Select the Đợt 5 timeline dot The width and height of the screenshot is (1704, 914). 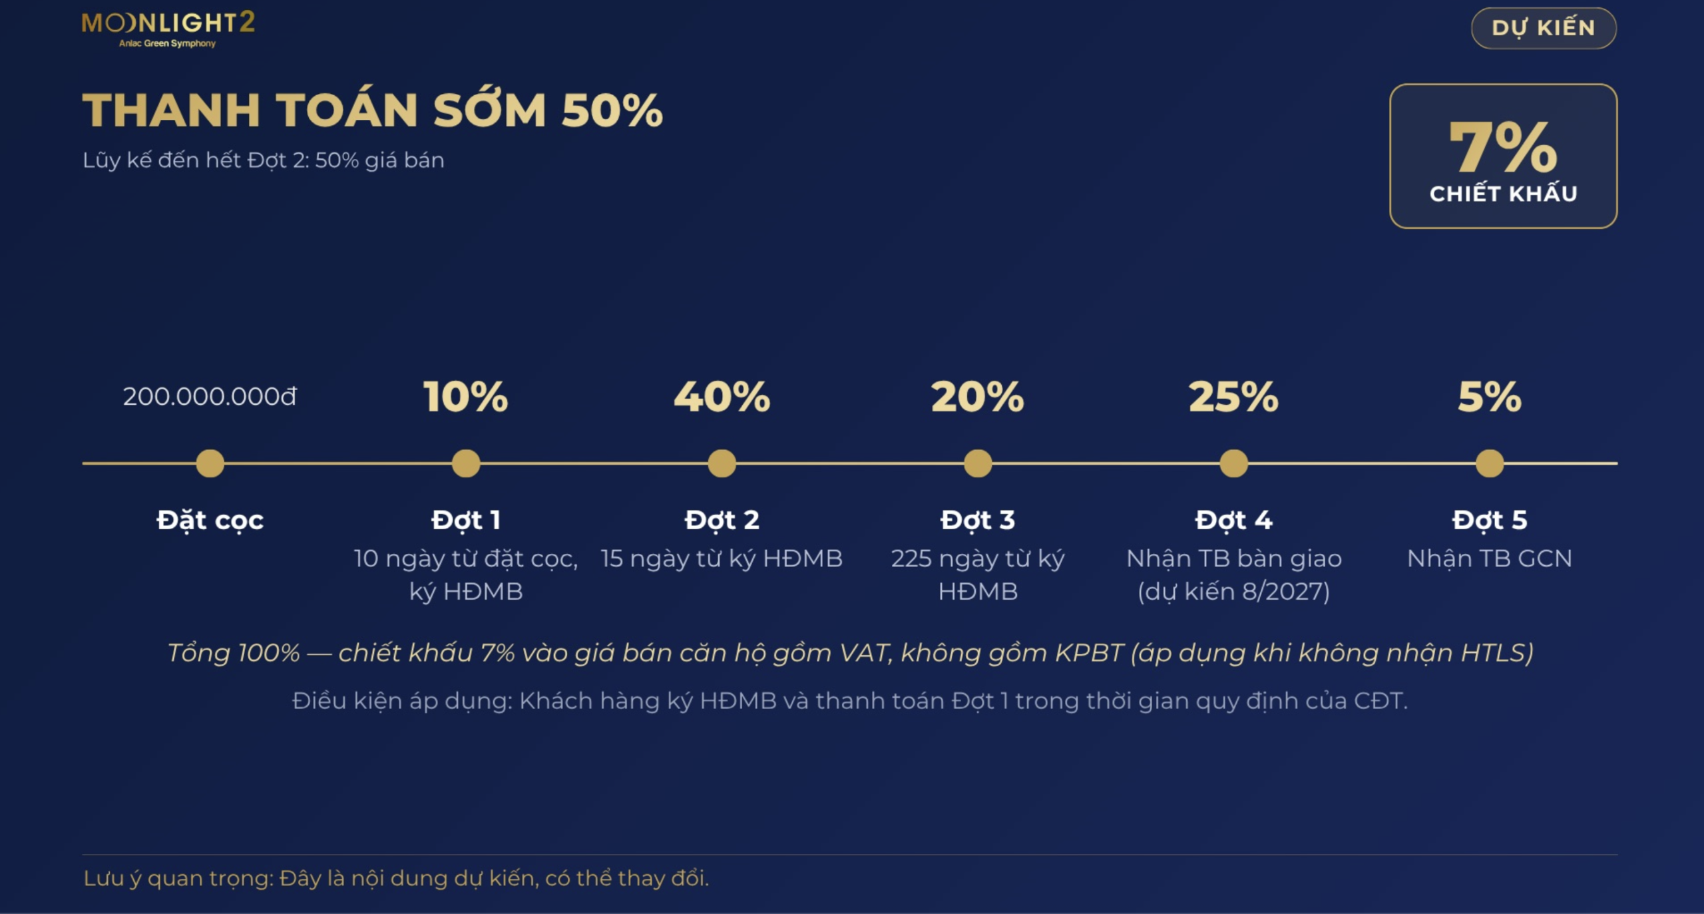pos(1490,463)
